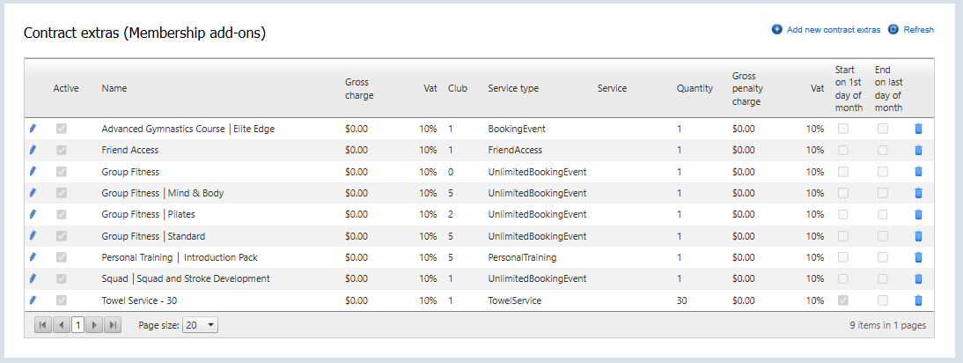This screenshot has width=963, height=363.
Task: Sort by Service type column header
Action: click(513, 88)
